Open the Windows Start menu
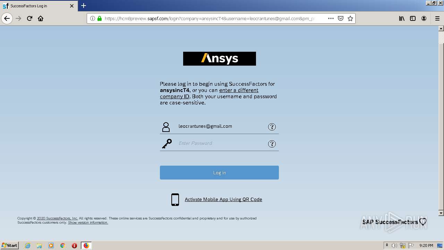 click(10, 245)
